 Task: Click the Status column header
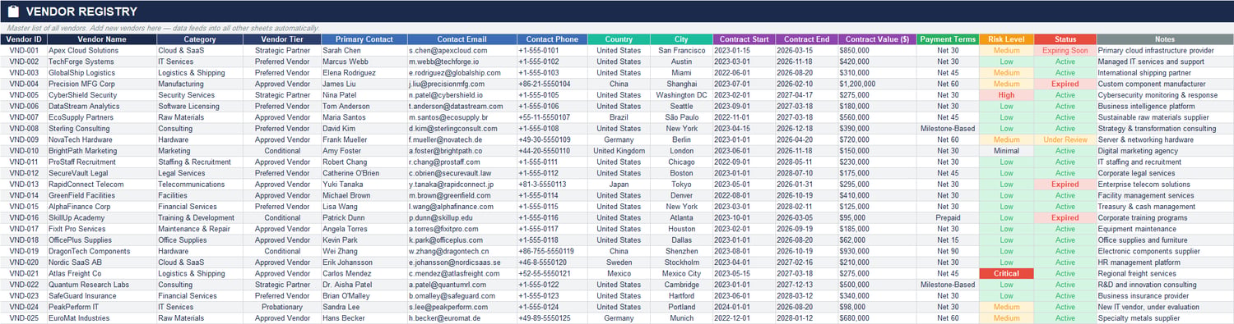(x=1065, y=39)
